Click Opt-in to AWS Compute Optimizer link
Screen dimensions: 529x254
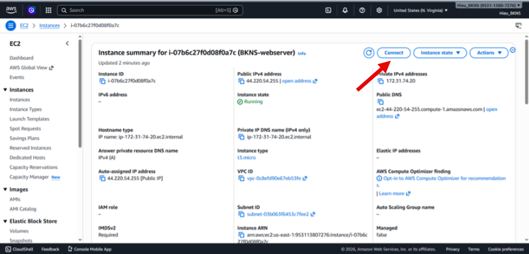441,181
